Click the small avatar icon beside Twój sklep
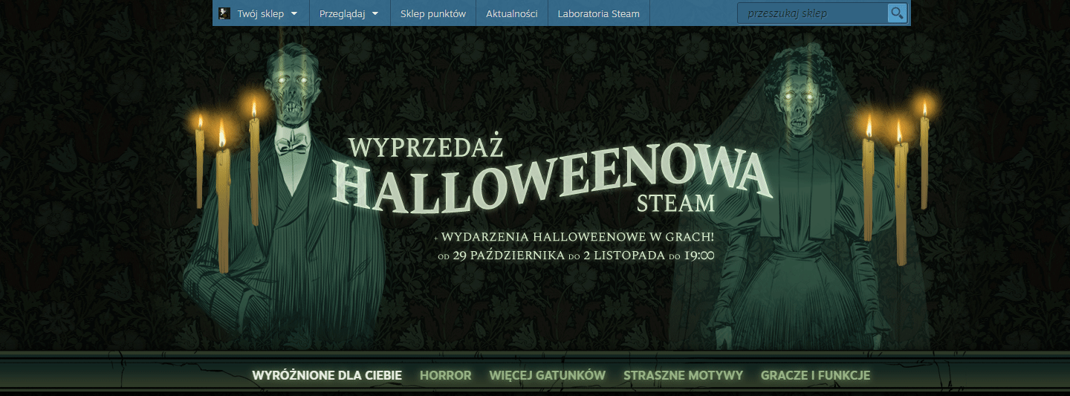This screenshot has height=396, width=1070. point(224,13)
